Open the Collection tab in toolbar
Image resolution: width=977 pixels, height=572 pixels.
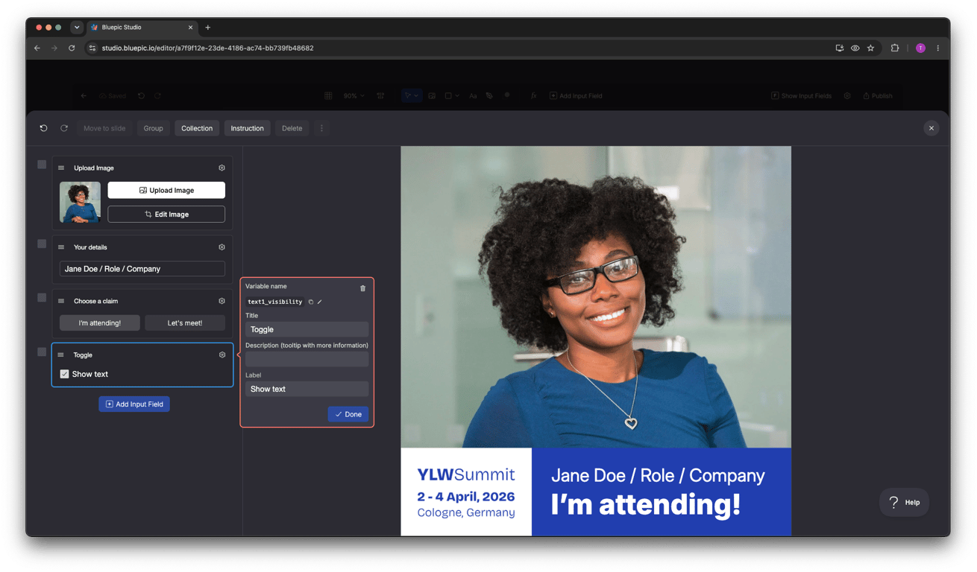tap(197, 128)
